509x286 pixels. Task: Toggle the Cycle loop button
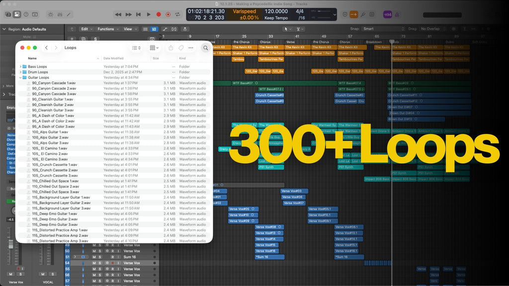[178, 14]
